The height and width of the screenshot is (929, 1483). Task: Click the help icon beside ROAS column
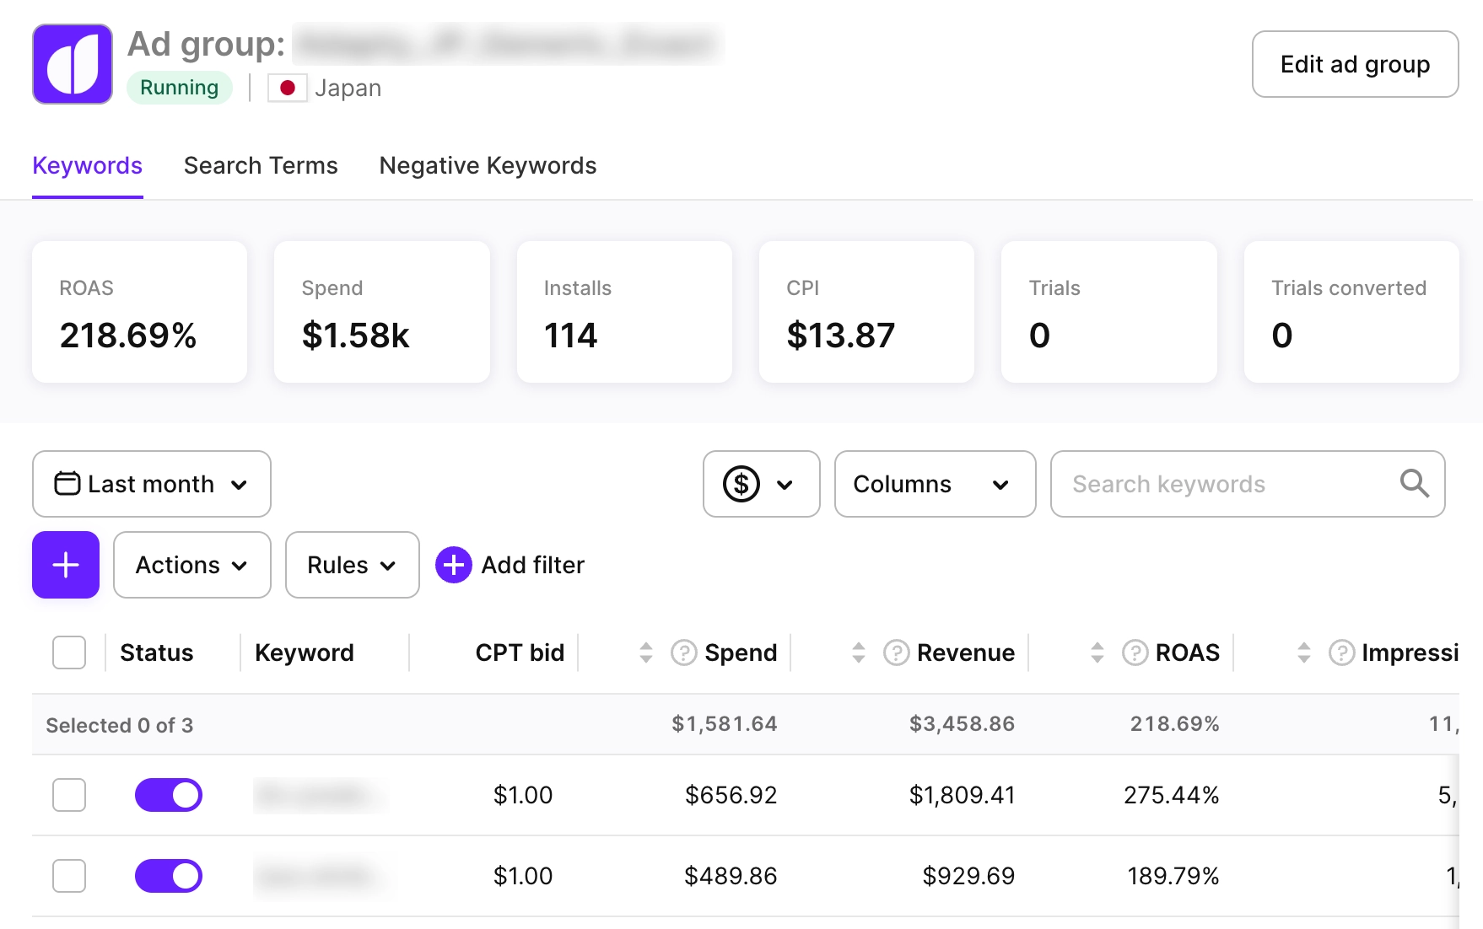pos(1135,652)
